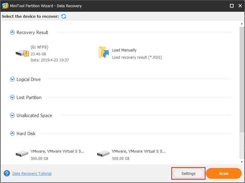This screenshot has width=245, height=183.
Task: Click the 'Date: 2019-4-23 19:37' text
Action: [50, 60]
